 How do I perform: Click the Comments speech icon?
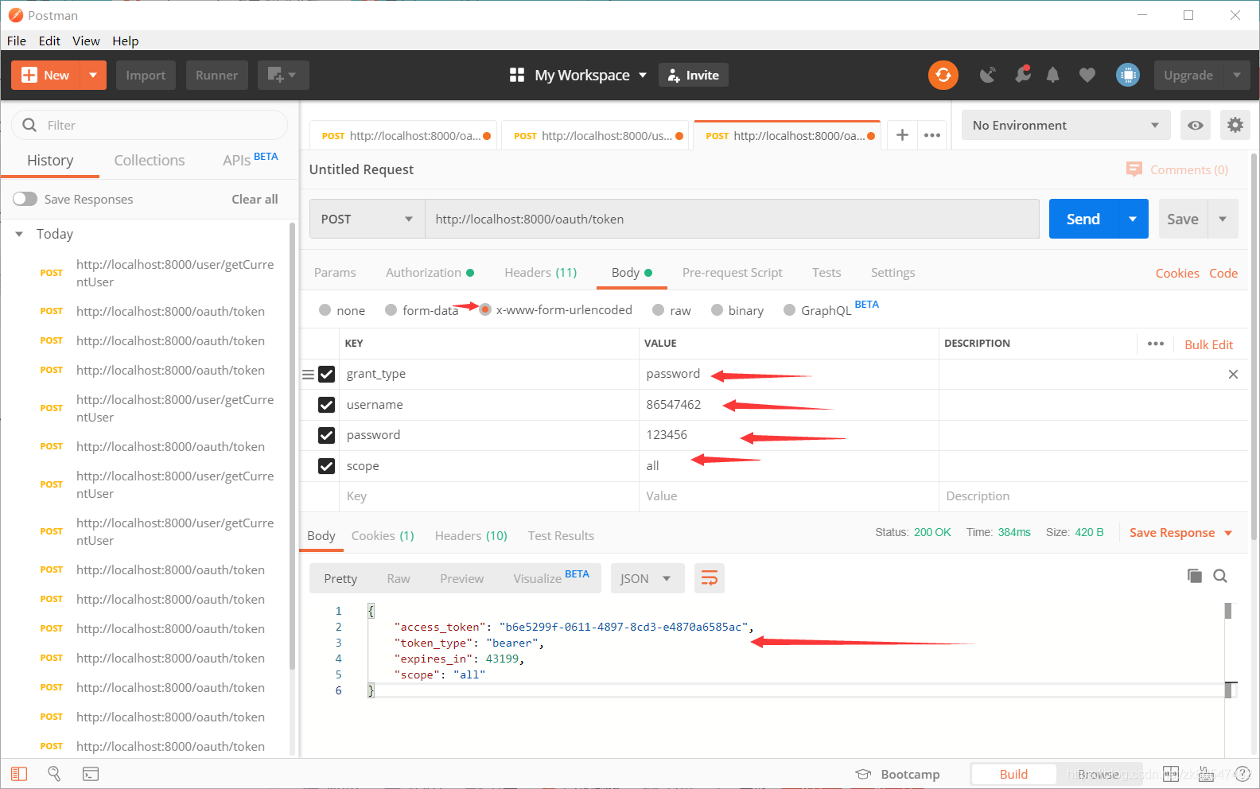1134,169
